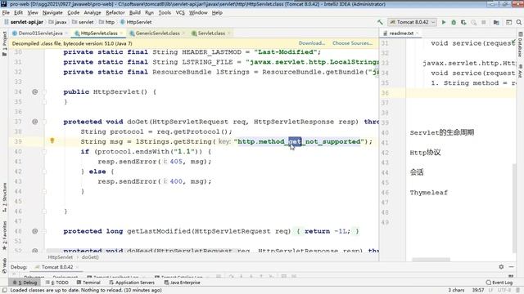The height and width of the screenshot is (294, 524).
Task: Click Search Everywhere magnifier icon
Action: [x=518, y=22]
